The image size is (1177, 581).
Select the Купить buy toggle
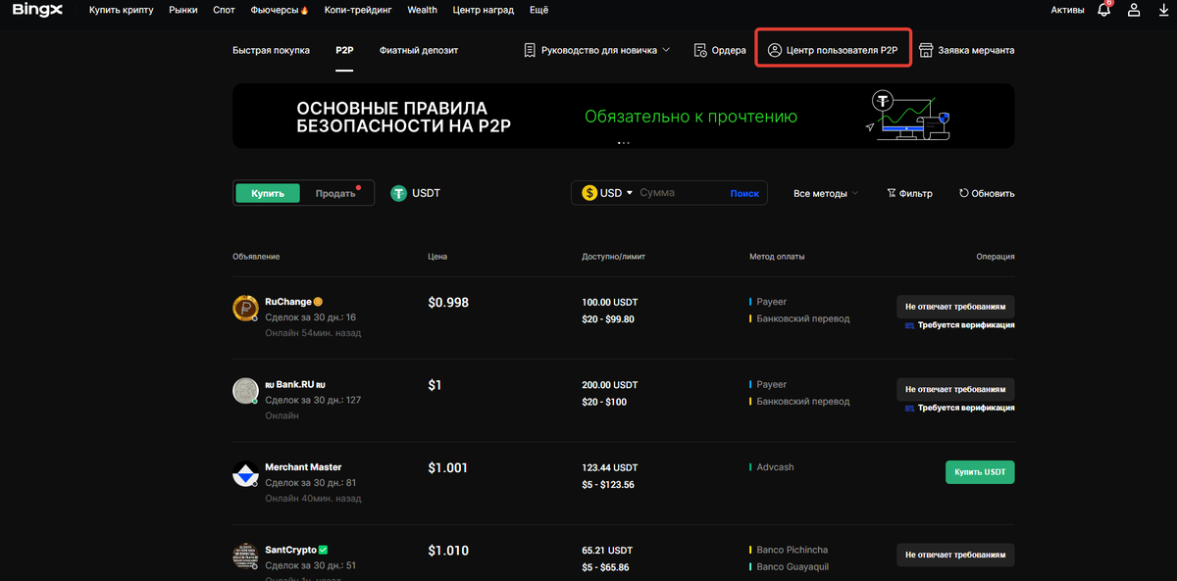click(268, 193)
